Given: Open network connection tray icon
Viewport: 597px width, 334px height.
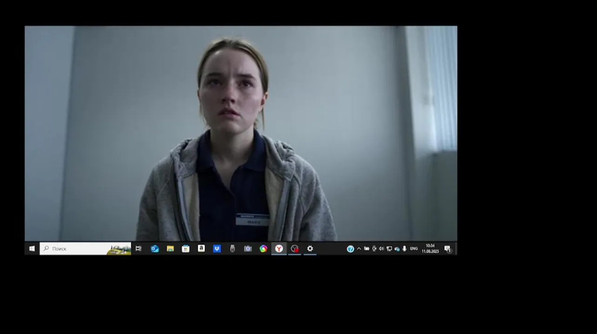Looking at the screenshot, I should click(389, 249).
